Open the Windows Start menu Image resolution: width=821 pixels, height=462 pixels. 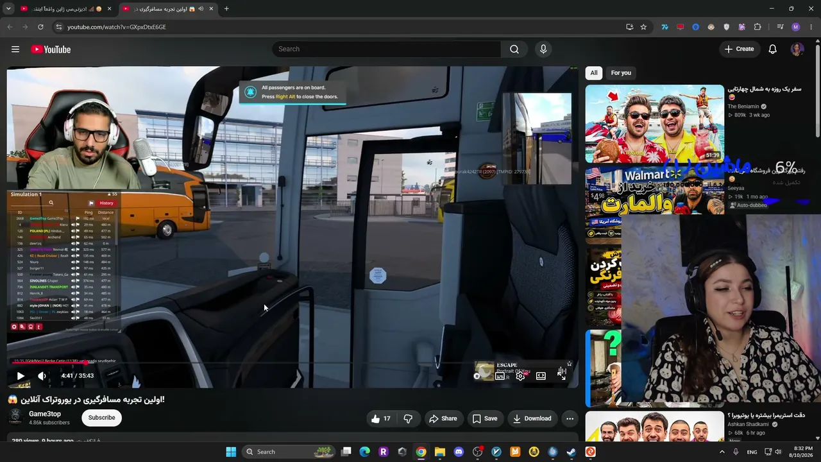tap(231, 452)
